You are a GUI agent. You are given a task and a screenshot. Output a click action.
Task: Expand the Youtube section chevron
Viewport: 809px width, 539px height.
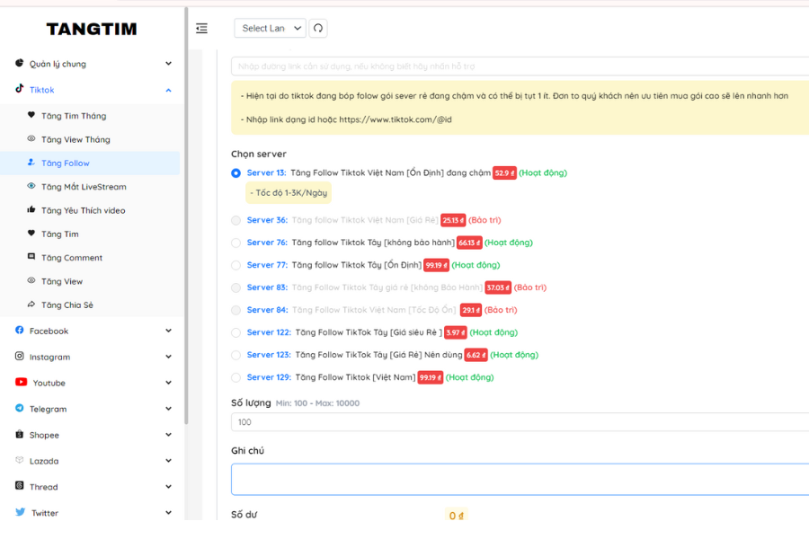[x=168, y=383]
